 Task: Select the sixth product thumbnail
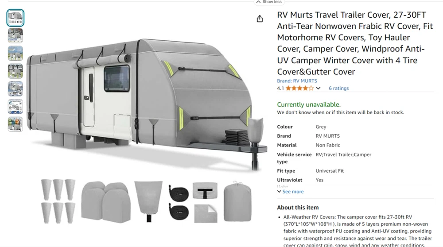coord(15,107)
